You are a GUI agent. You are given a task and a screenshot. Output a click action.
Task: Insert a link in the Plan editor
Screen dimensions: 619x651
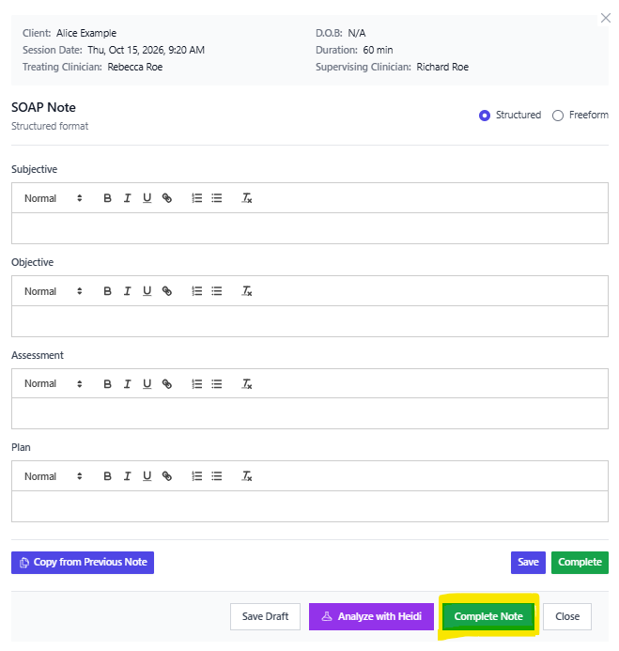click(x=167, y=476)
